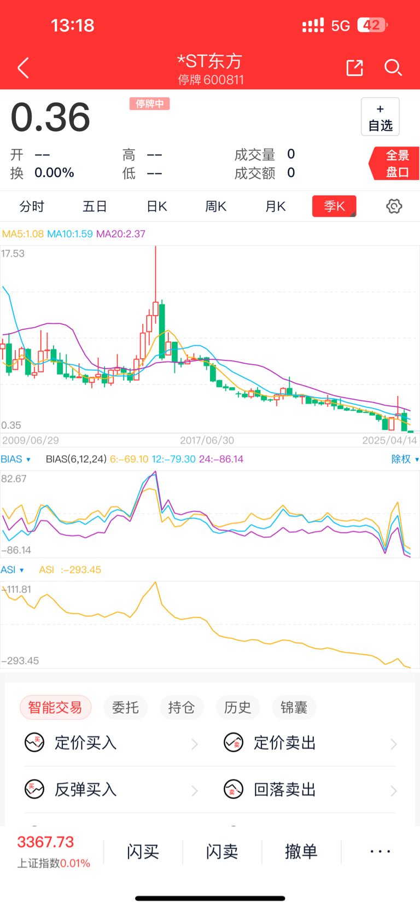Tap the battery indicator showing 42
Viewport: 420px width, 909px height.
(x=372, y=25)
